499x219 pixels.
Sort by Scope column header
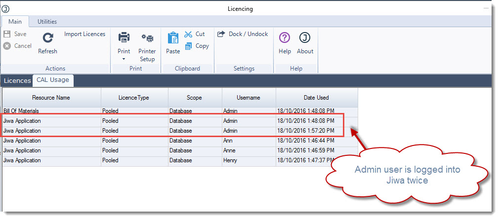point(195,98)
